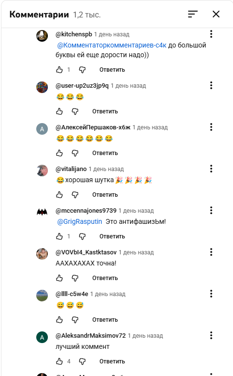Close the comments panel
The height and width of the screenshot is (376, 233).
(x=216, y=14)
